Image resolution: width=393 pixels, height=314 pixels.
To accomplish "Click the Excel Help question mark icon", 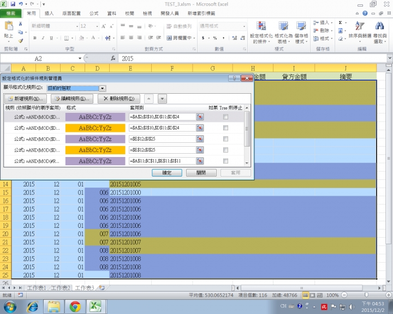I will tap(365, 13).
